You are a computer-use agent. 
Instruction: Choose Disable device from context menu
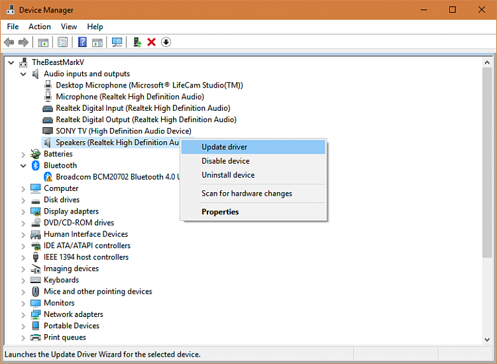click(253, 161)
